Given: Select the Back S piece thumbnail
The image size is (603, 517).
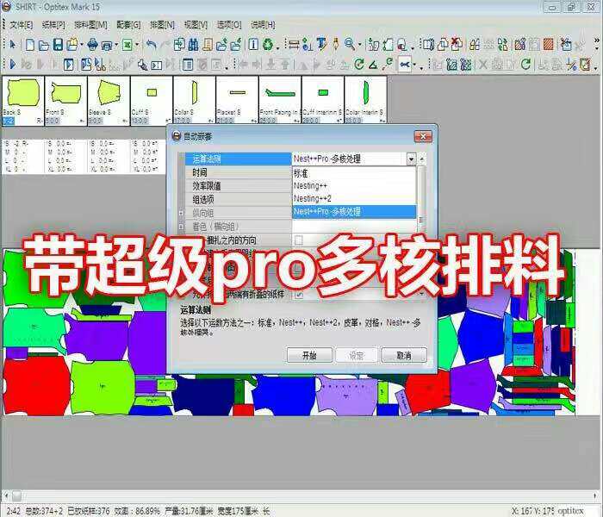Looking at the screenshot, I should 23,101.
